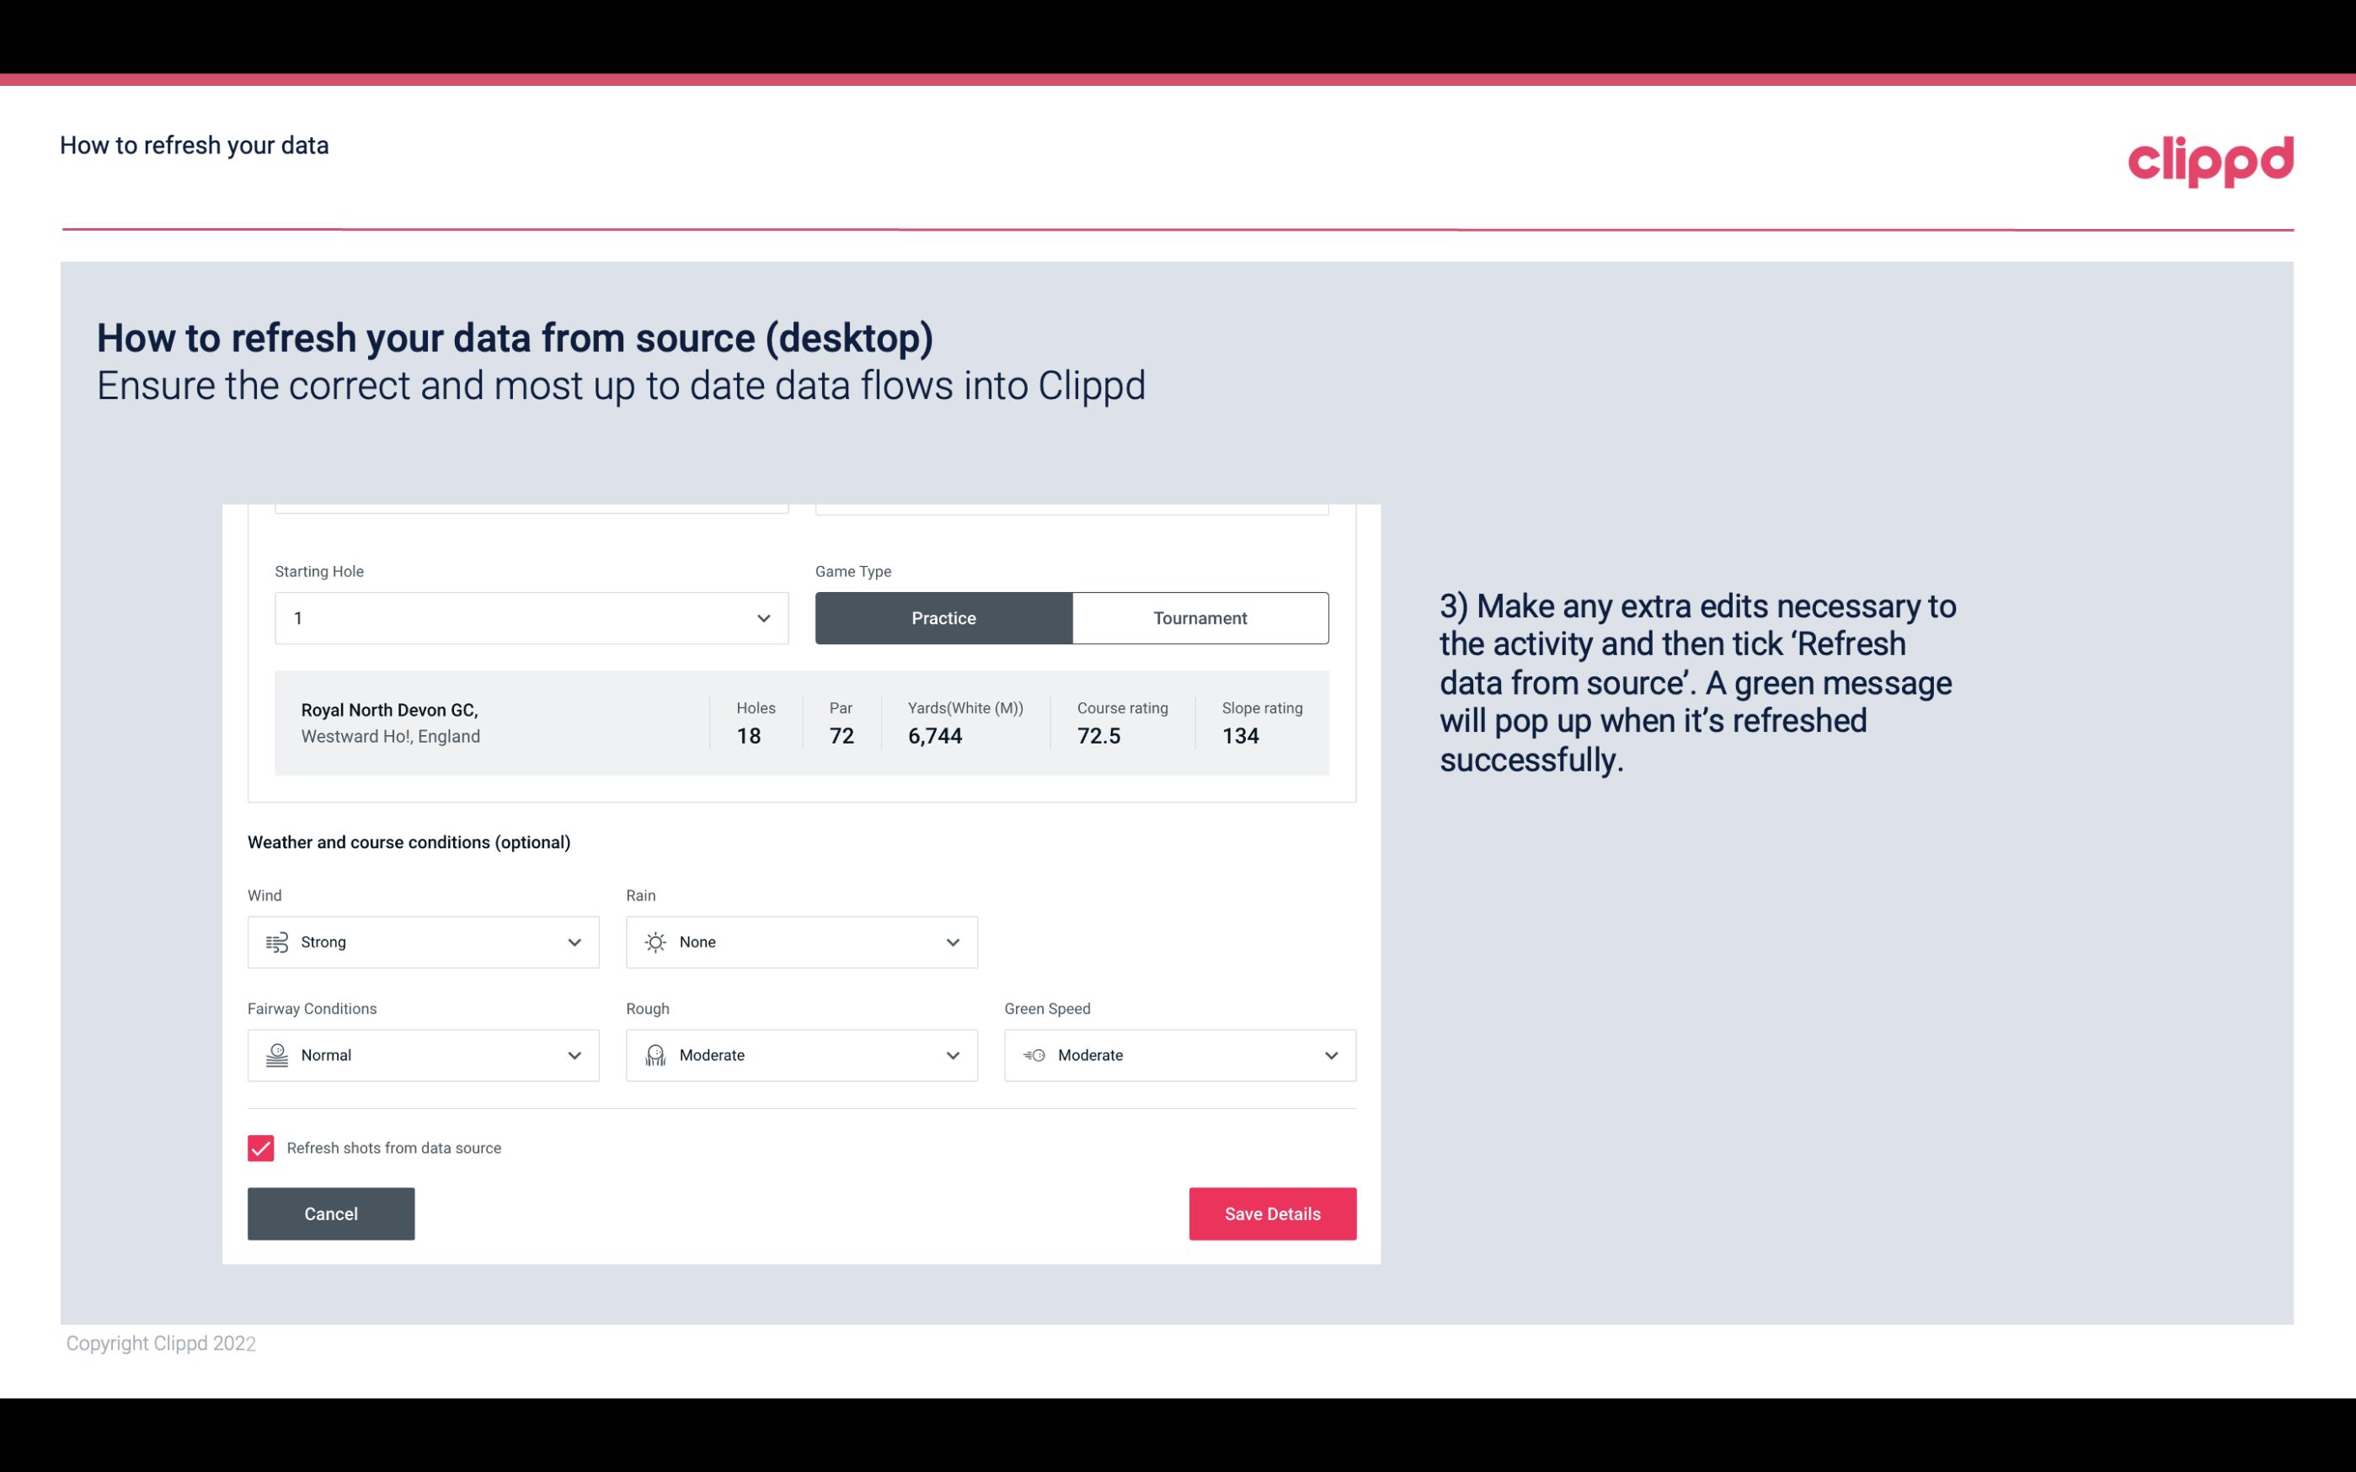
Task: Click the Clippd logo icon
Action: (2212, 157)
